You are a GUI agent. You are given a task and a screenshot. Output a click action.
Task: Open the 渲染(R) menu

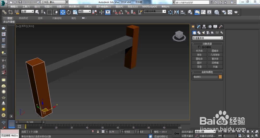point(119,6)
